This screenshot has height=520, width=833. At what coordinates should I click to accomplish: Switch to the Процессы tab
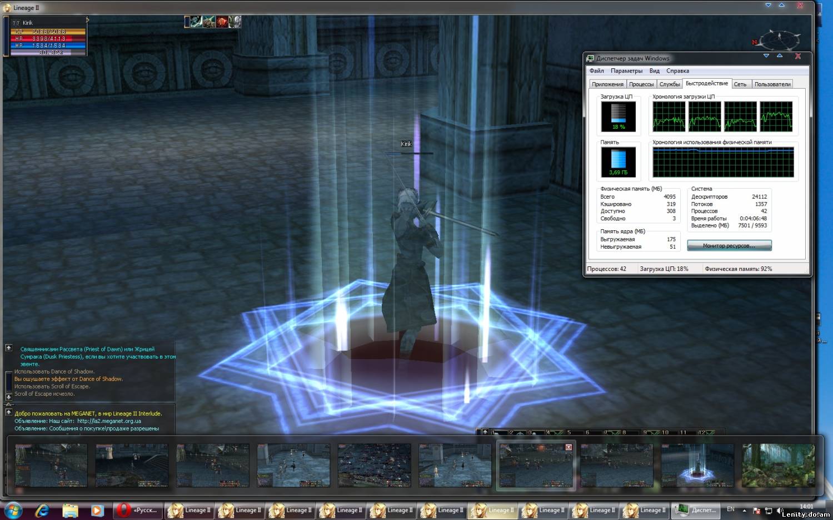coord(641,84)
